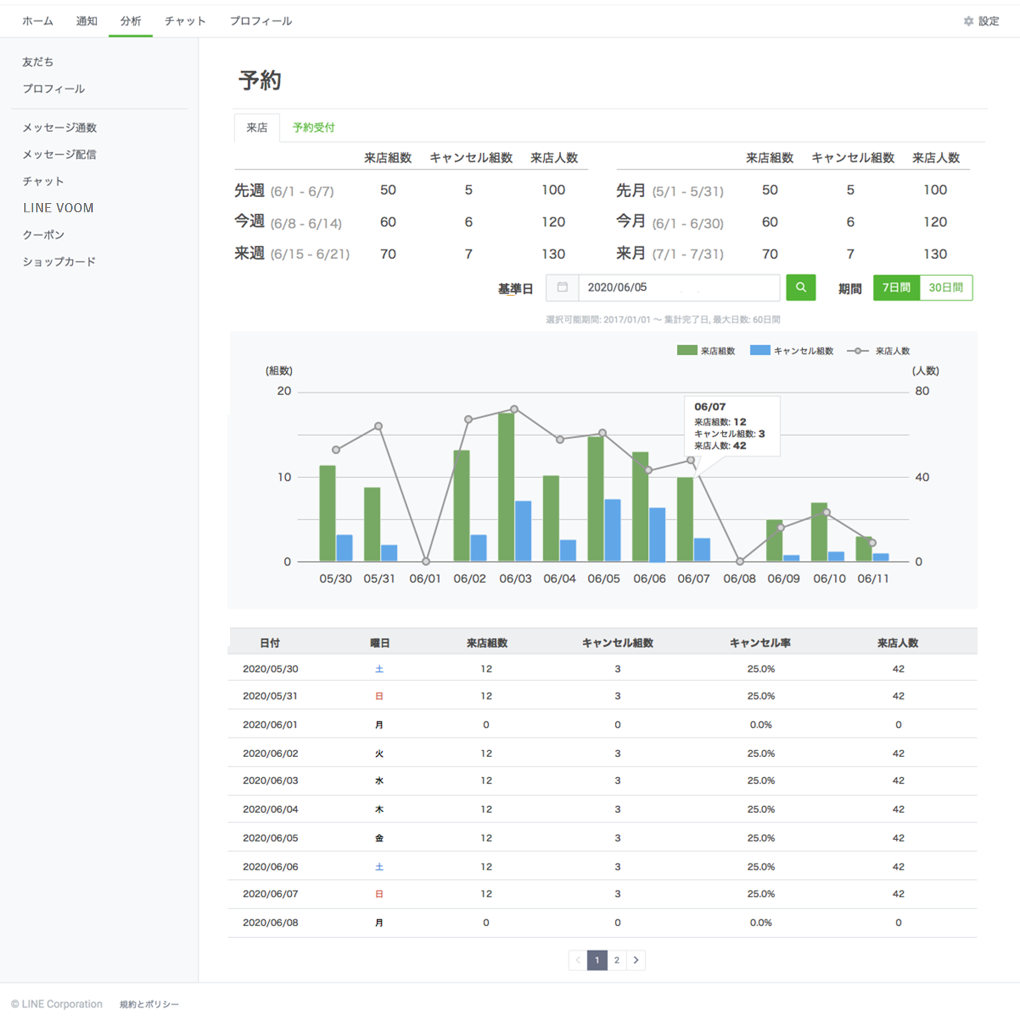Select the 7日間 period toggle
This screenshot has width=1020, height=1025.
pos(896,287)
